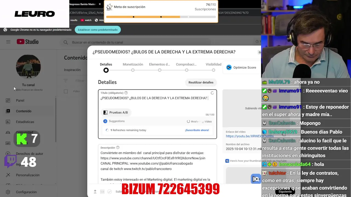Open the Configuración gear icon

(x=8, y=192)
